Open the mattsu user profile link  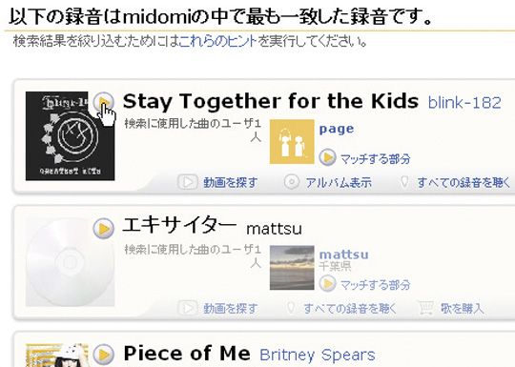pyautogui.click(x=344, y=255)
